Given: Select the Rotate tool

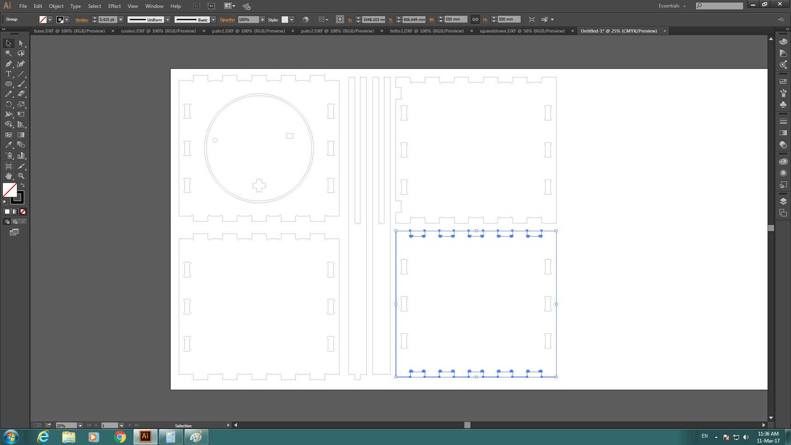Looking at the screenshot, I should [x=8, y=104].
